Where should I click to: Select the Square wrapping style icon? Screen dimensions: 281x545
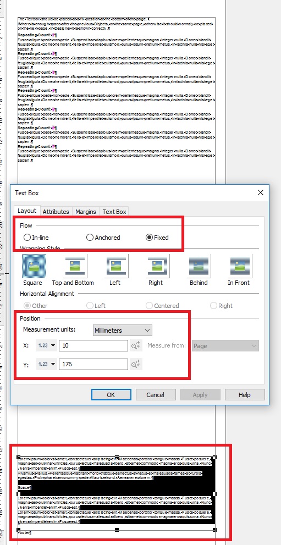34,266
